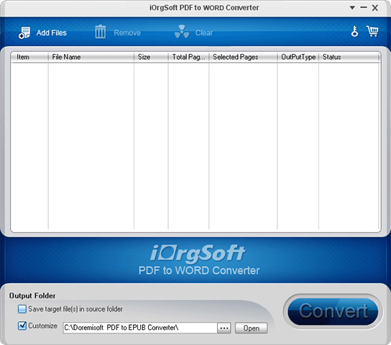Click the output folder path field
Screen dimensions: 391x345
(140, 328)
